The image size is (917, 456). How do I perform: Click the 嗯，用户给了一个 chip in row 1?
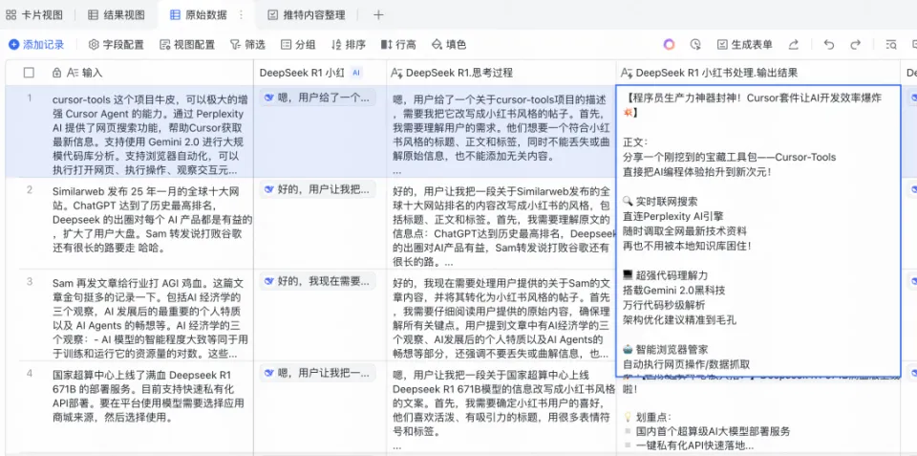point(317,98)
